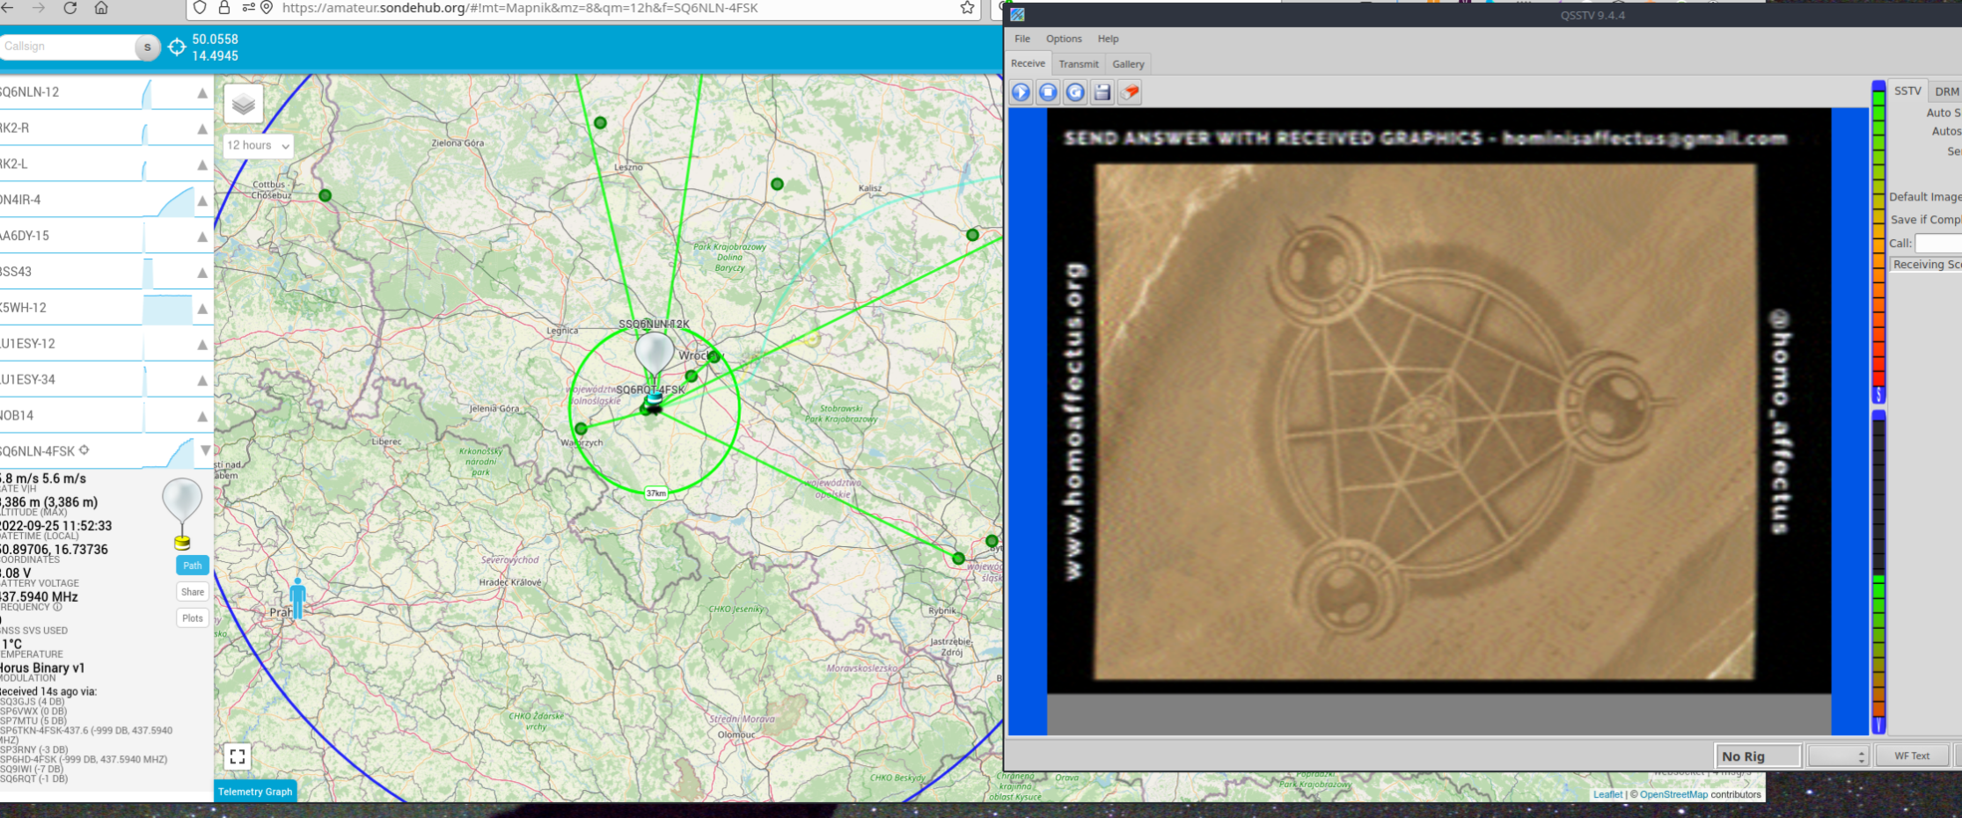Click the Plots button

193,618
